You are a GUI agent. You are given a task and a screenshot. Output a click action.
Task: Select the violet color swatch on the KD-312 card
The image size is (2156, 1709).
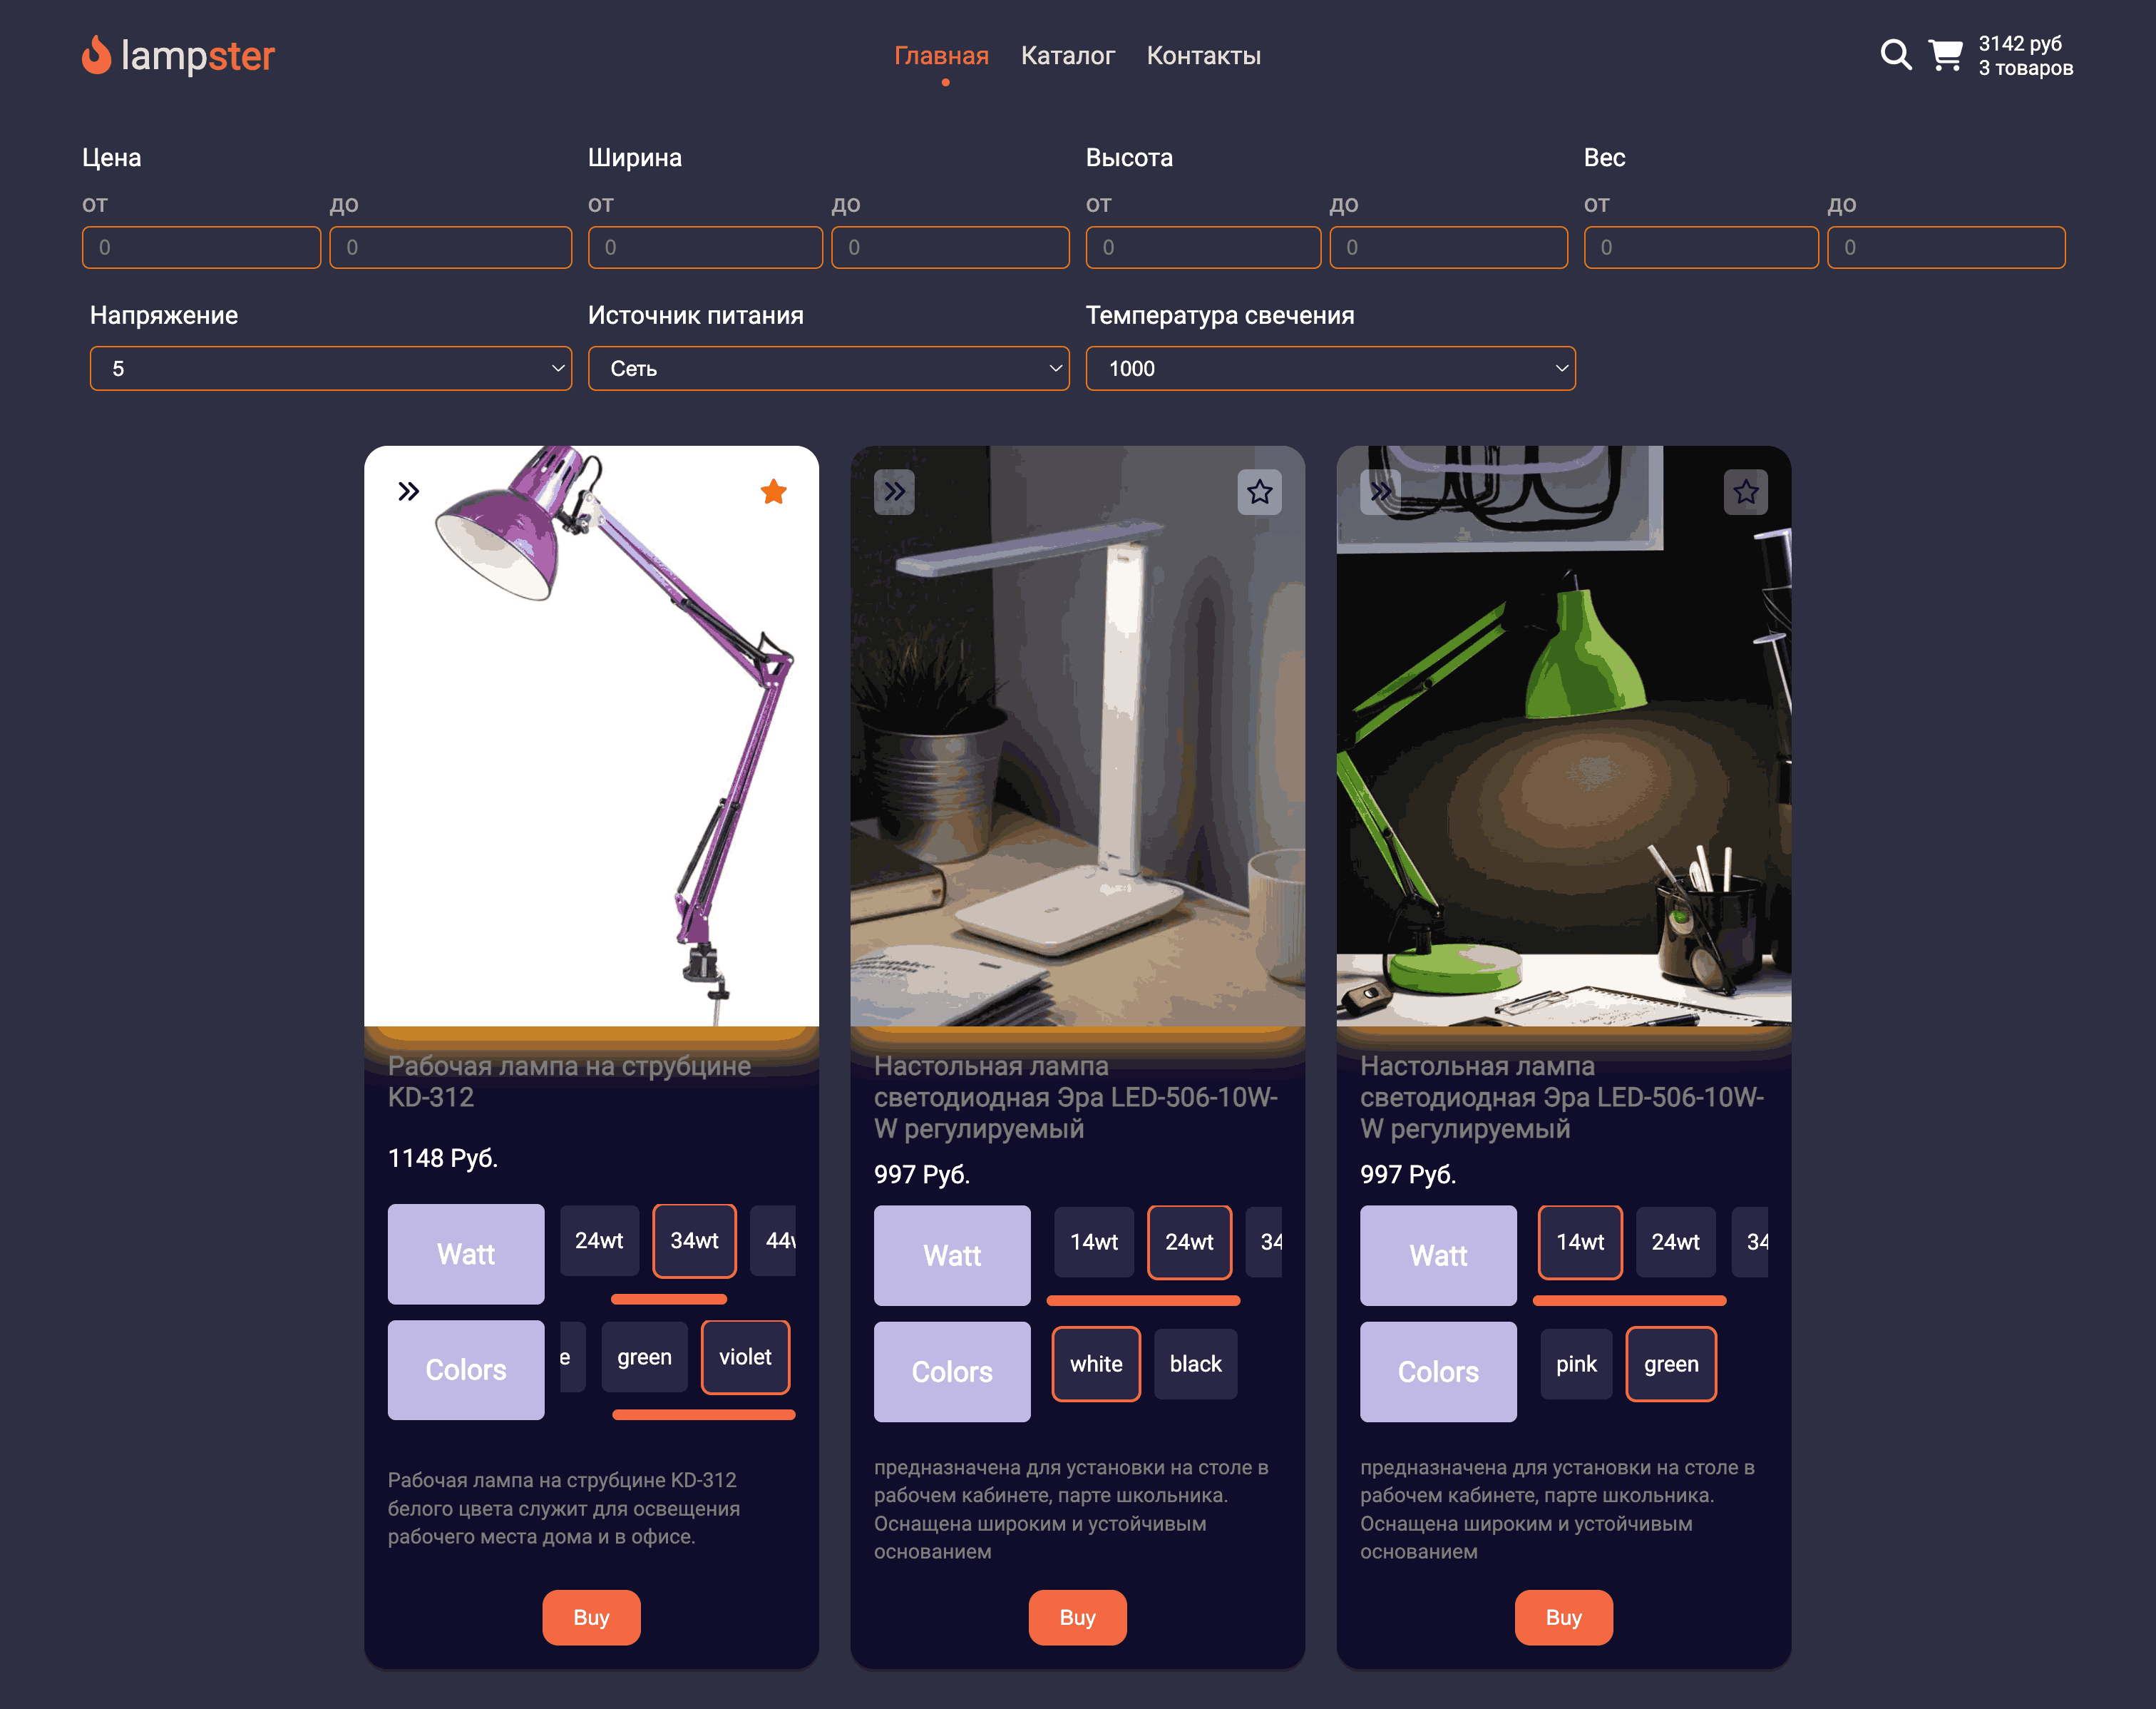pyautogui.click(x=745, y=1357)
